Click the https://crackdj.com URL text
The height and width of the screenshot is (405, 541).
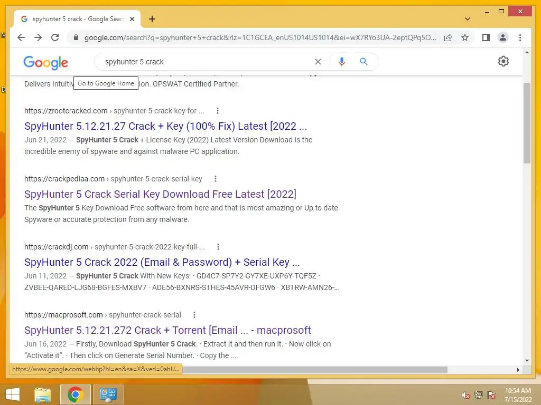tap(56, 247)
